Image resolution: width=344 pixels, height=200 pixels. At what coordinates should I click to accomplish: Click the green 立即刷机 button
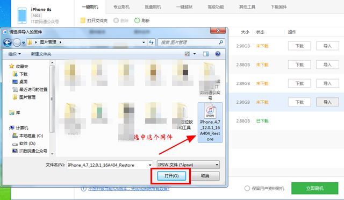coord(315,188)
